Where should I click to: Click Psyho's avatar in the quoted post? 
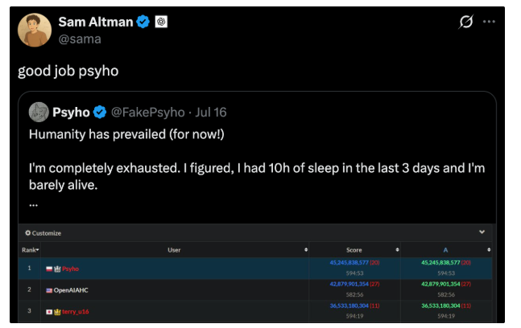pyautogui.click(x=39, y=112)
